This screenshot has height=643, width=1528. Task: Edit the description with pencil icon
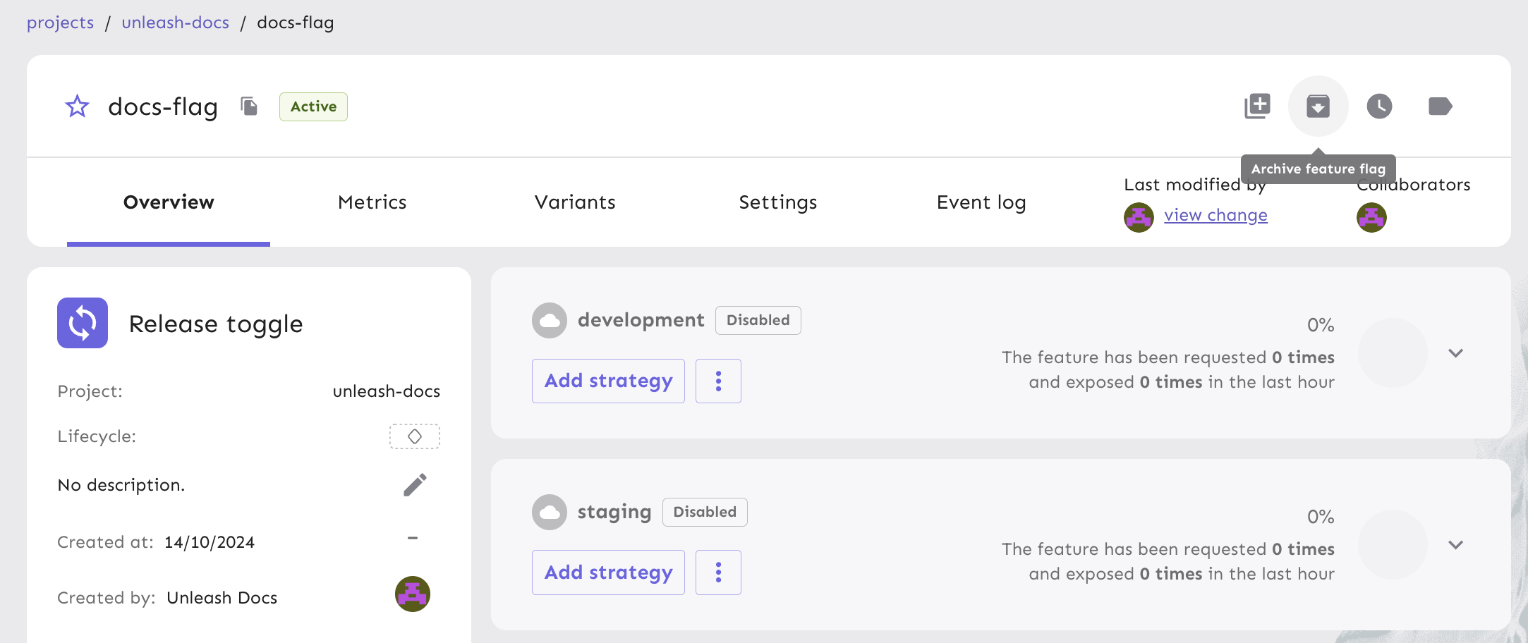[415, 484]
